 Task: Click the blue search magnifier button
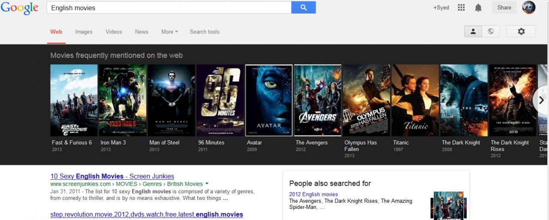[x=303, y=8]
